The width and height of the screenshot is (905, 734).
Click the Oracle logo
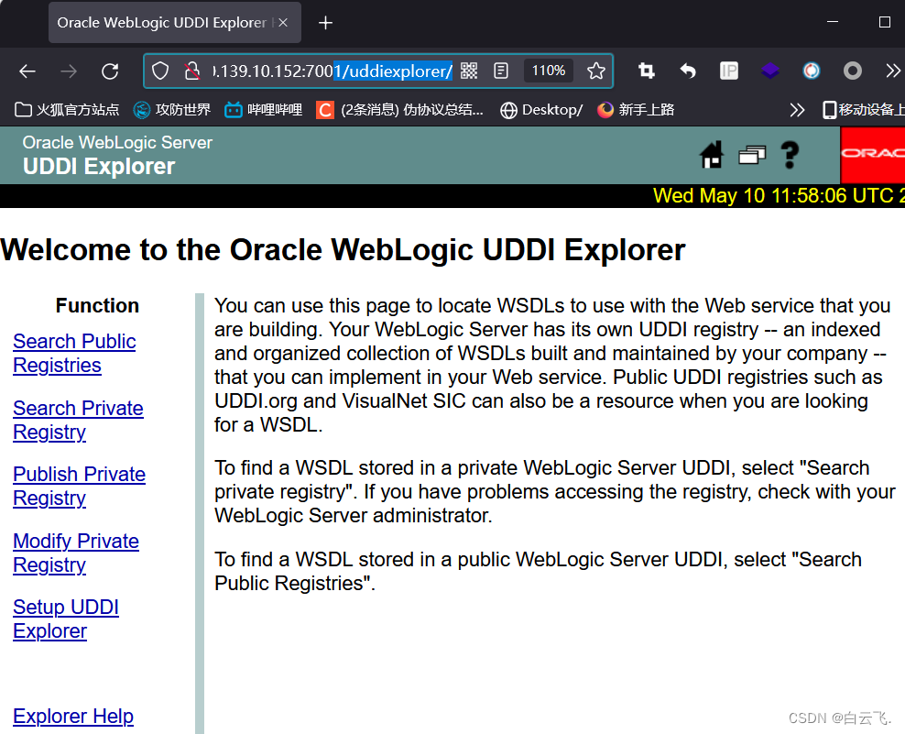tap(873, 154)
